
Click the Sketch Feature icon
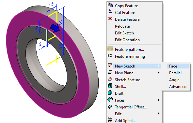[110, 79]
